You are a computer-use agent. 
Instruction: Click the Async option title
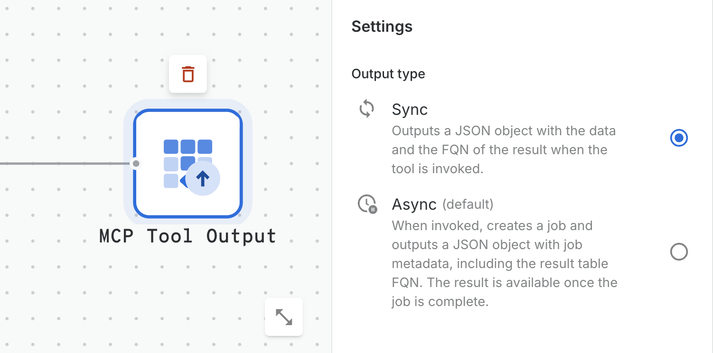414,204
